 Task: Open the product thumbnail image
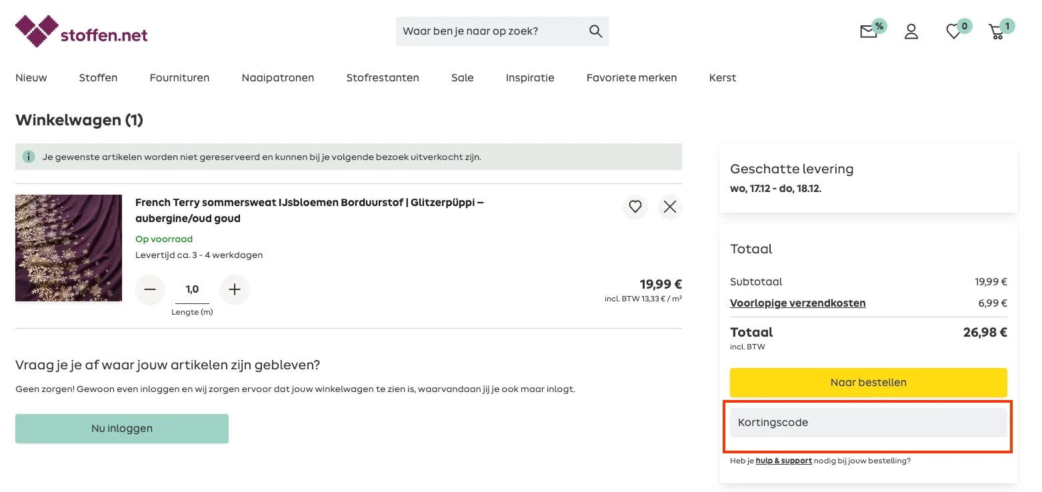click(68, 247)
